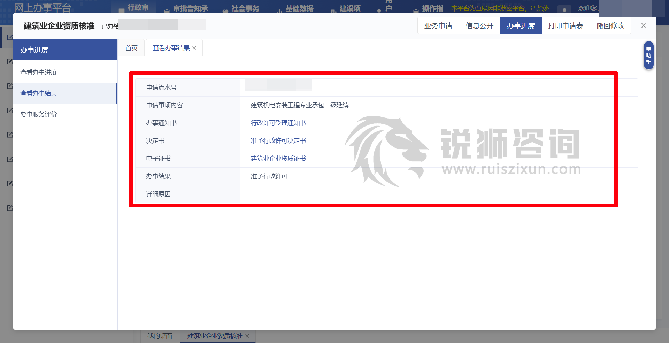Open the 助手 floating assistant icon
The height and width of the screenshot is (343, 669).
tap(648, 55)
